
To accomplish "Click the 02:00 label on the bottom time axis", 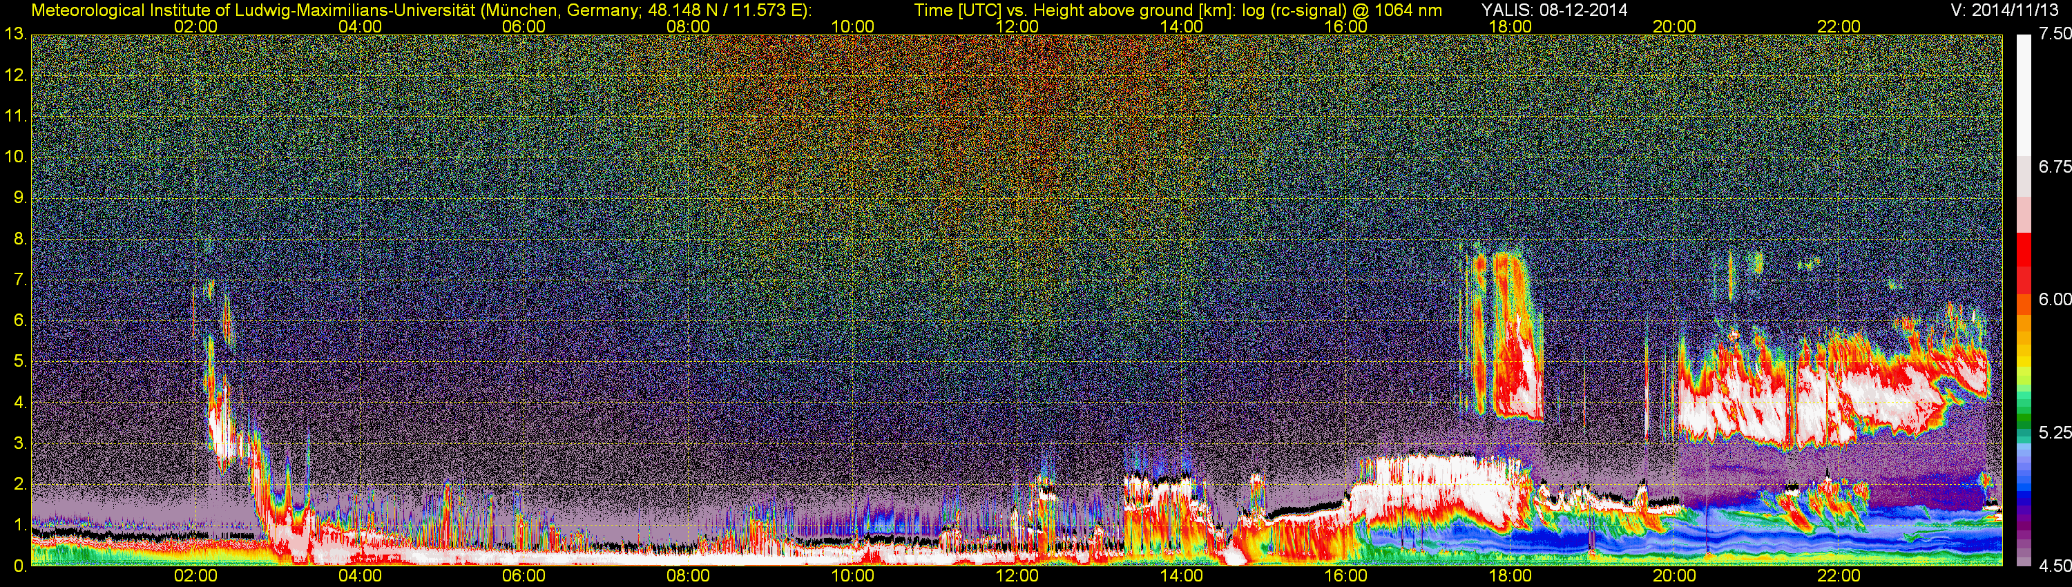I will pos(195,577).
